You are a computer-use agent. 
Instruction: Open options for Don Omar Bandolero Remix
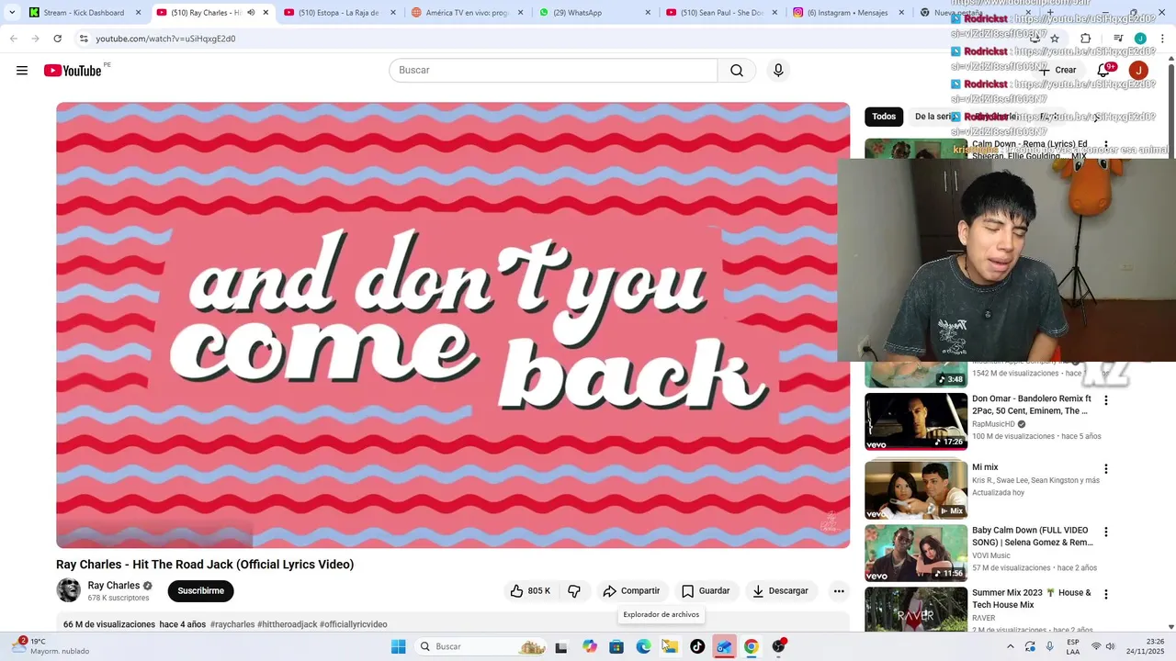tap(1106, 400)
